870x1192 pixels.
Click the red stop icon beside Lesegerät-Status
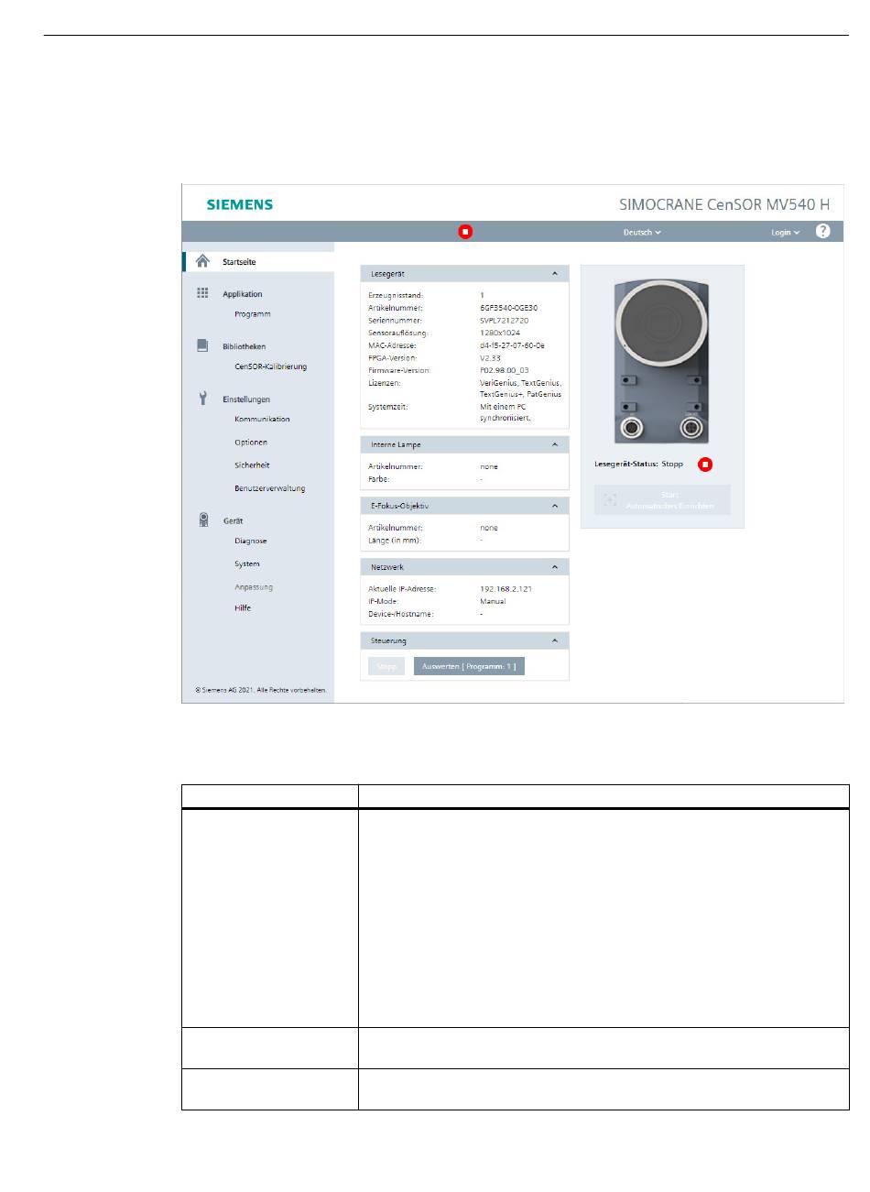coord(705,465)
